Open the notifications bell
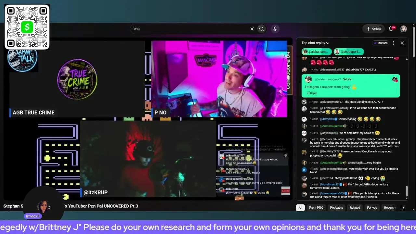The width and height of the screenshot is (416, 234). 391,29
